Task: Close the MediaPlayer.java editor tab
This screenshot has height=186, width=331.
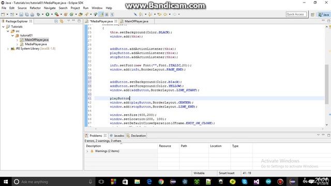Action: tap(116, 21)
